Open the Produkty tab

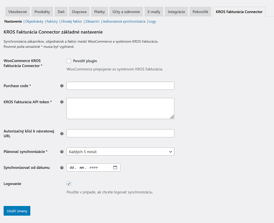point(42,12)
